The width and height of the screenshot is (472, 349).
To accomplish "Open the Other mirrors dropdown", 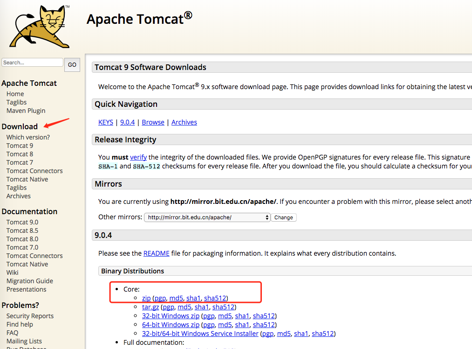I will pos(207,217).
